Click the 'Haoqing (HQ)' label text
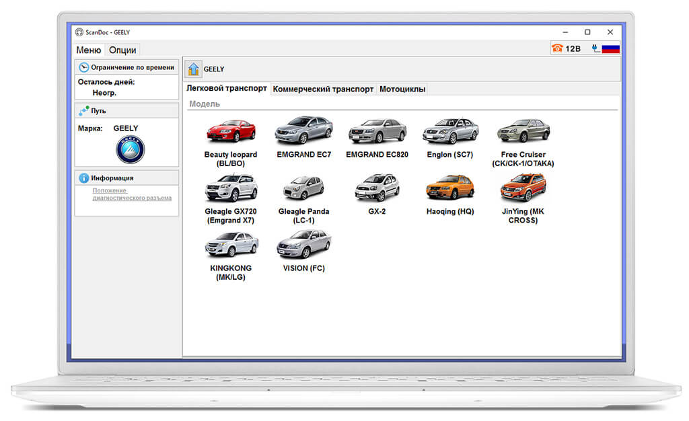This screenshot has width=689, height=421. [450, 211]
